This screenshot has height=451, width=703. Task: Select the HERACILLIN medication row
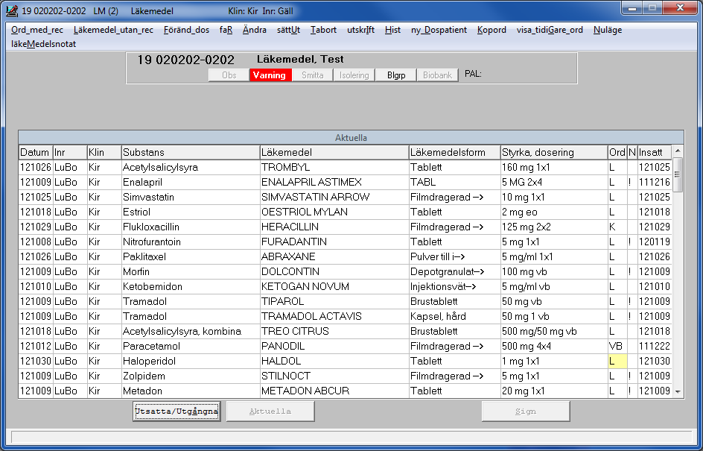346,227
